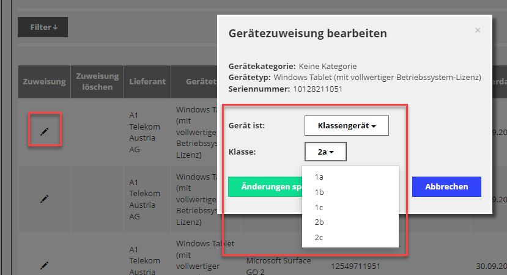Screen dimensions: 507x275
Task: Open the Filter dropdown button
Action: (x=43, y=27)
